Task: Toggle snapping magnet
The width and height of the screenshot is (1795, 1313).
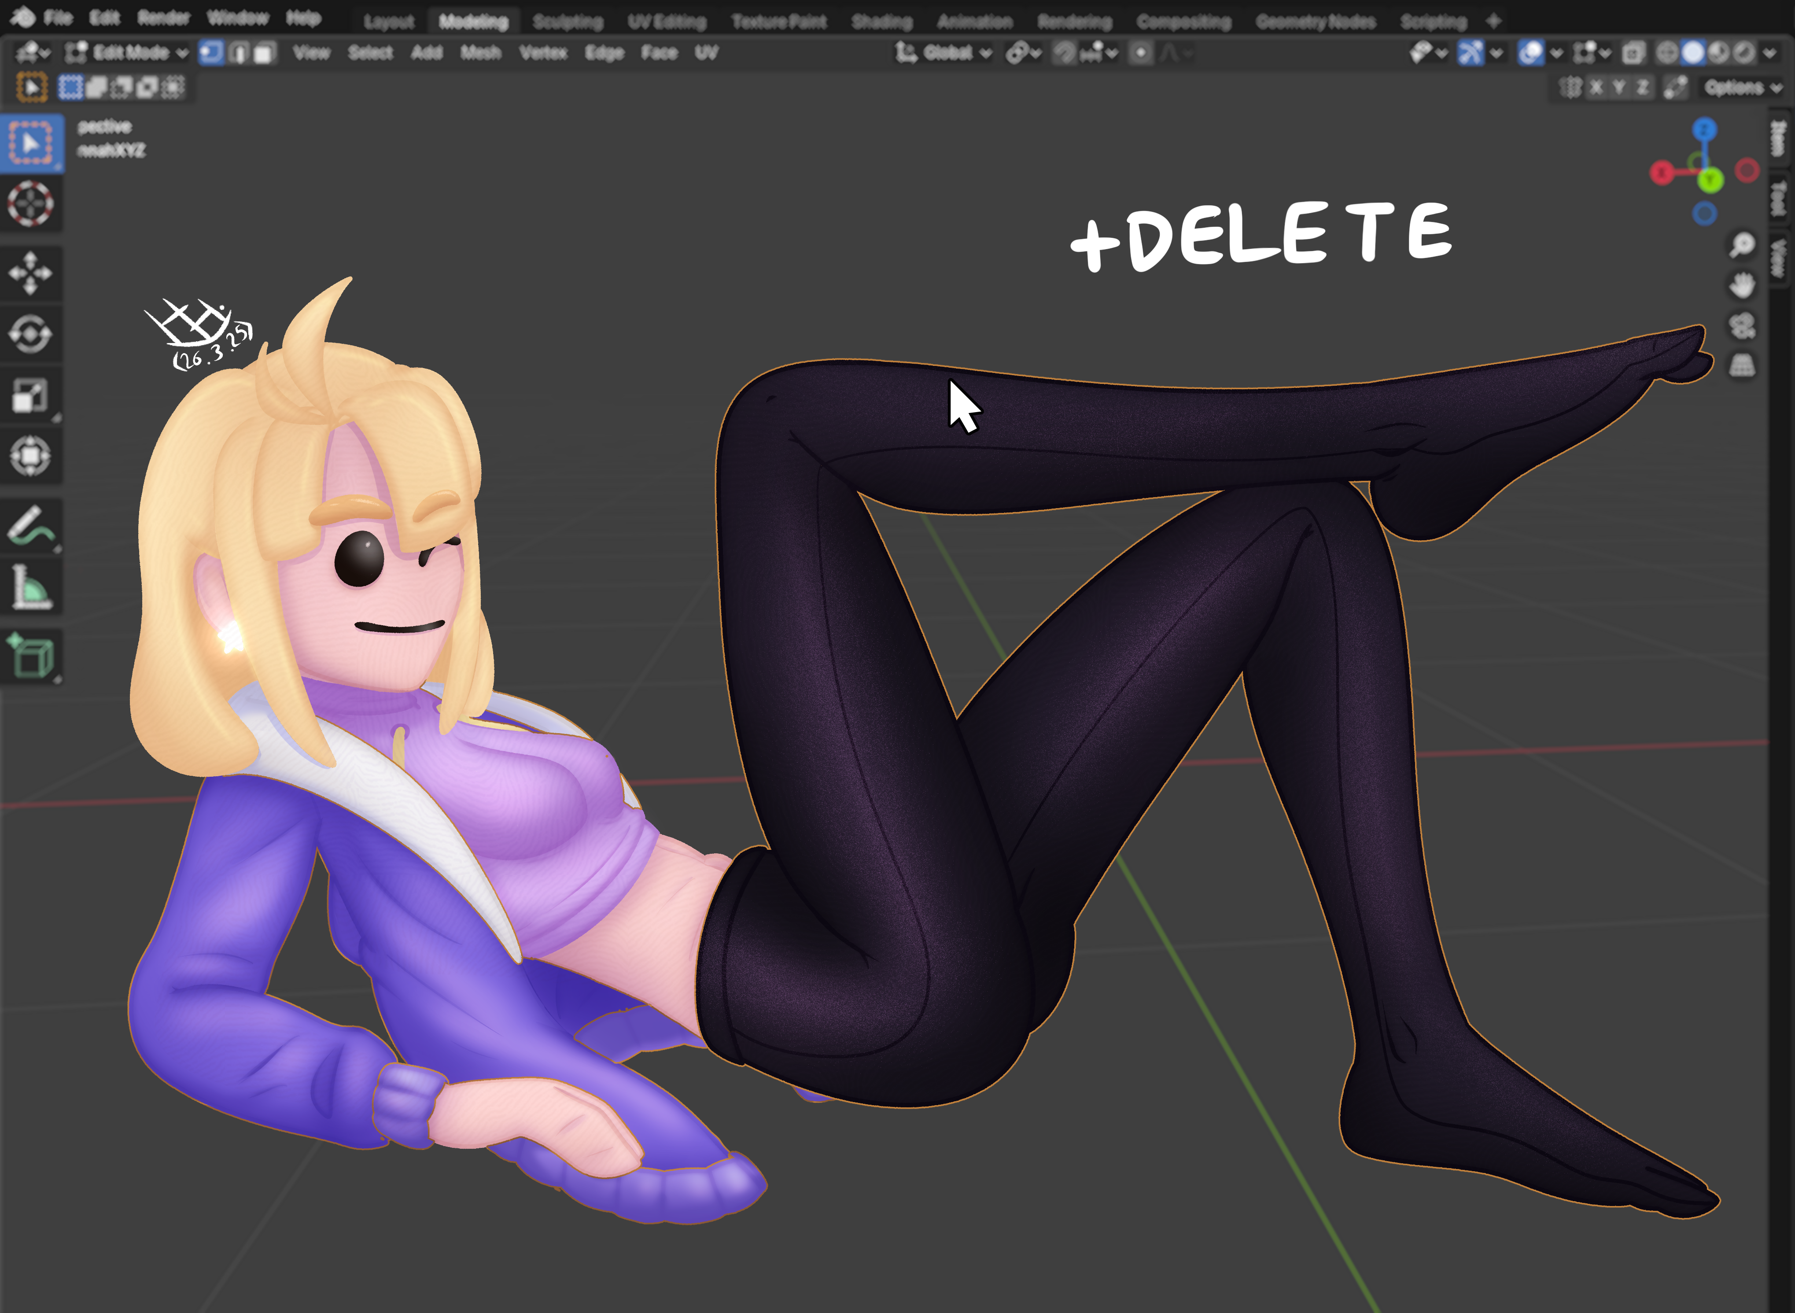Action: coord(1064,53)
